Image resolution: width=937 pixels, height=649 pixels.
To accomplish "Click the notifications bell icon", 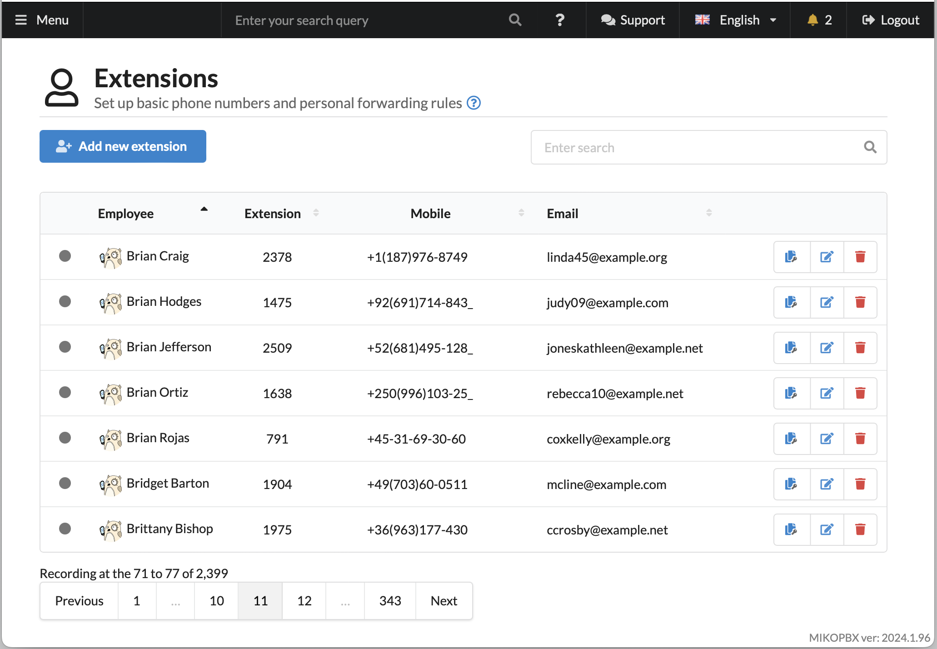I will (x=812, y=20).
